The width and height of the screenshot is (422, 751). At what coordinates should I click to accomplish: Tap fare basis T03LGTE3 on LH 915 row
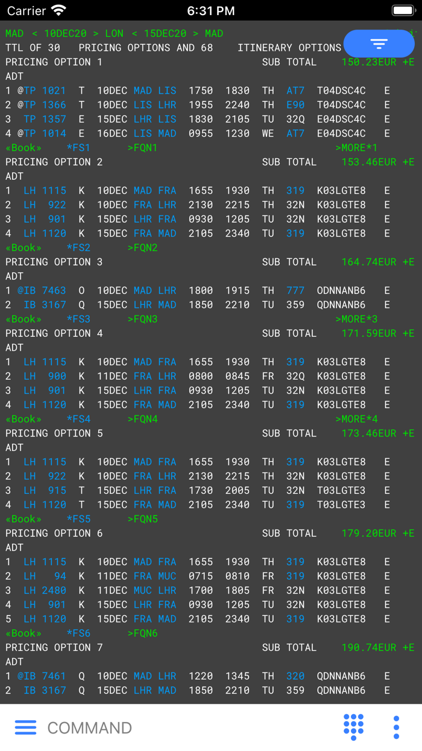(341, 491)
